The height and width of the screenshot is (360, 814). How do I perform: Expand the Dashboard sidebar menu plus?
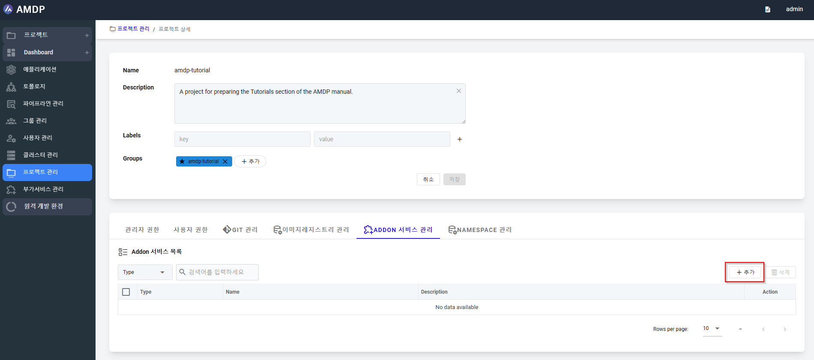tap(87, 53)
